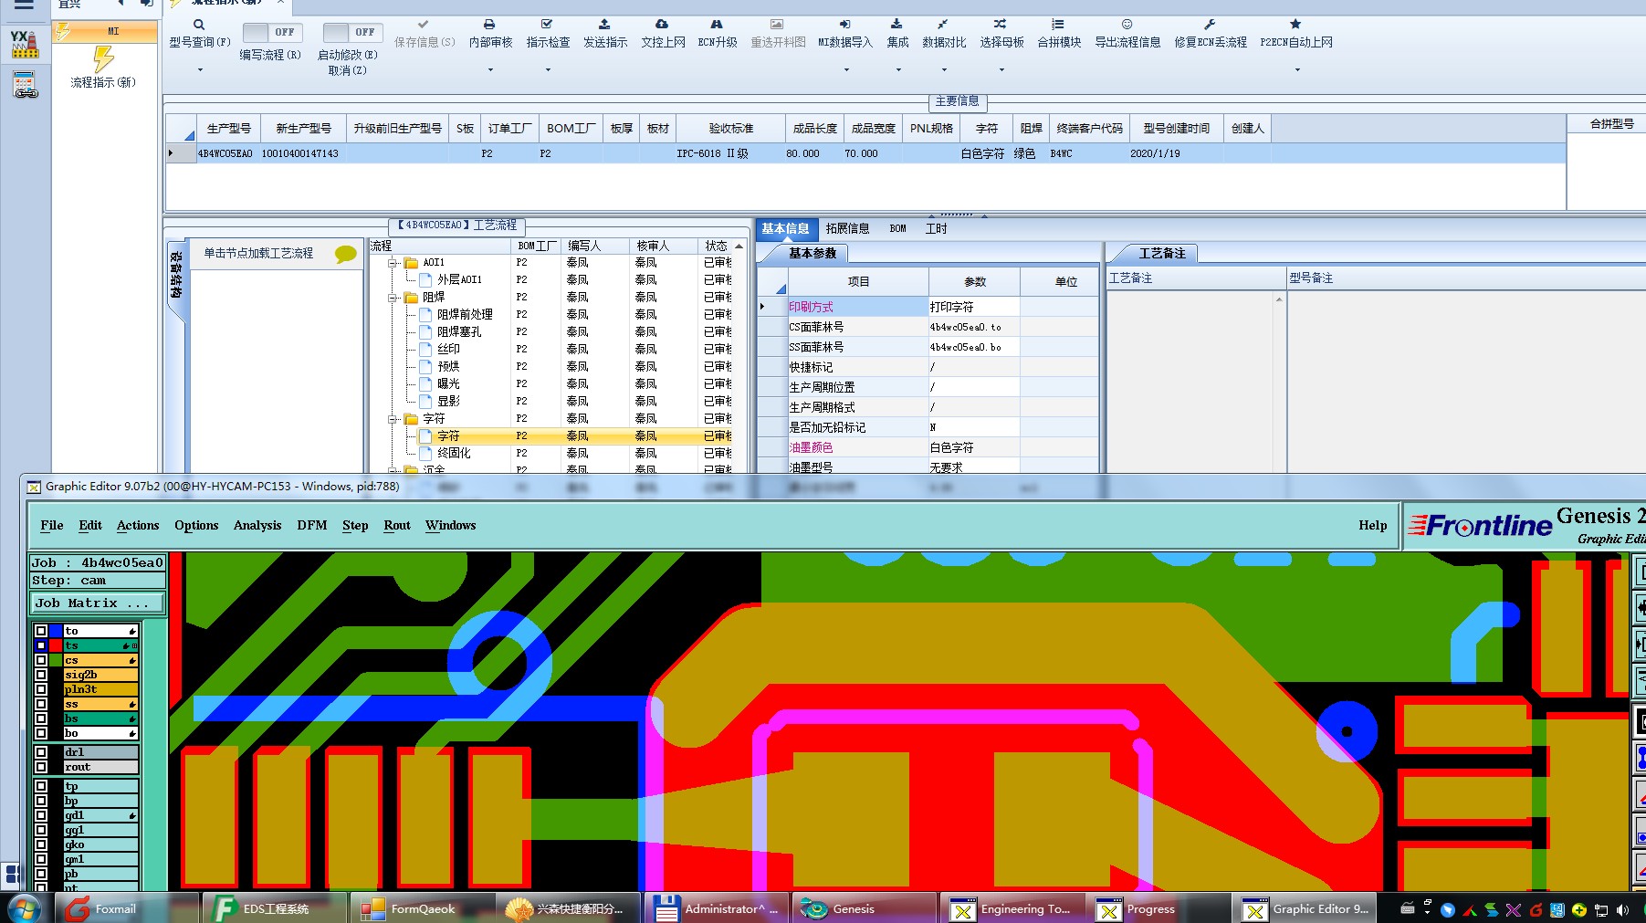The width and height of the screenshot is (1646, 923).
Task: Toggle the 编写流程(R) OFF switch
Action: [271, 32]
